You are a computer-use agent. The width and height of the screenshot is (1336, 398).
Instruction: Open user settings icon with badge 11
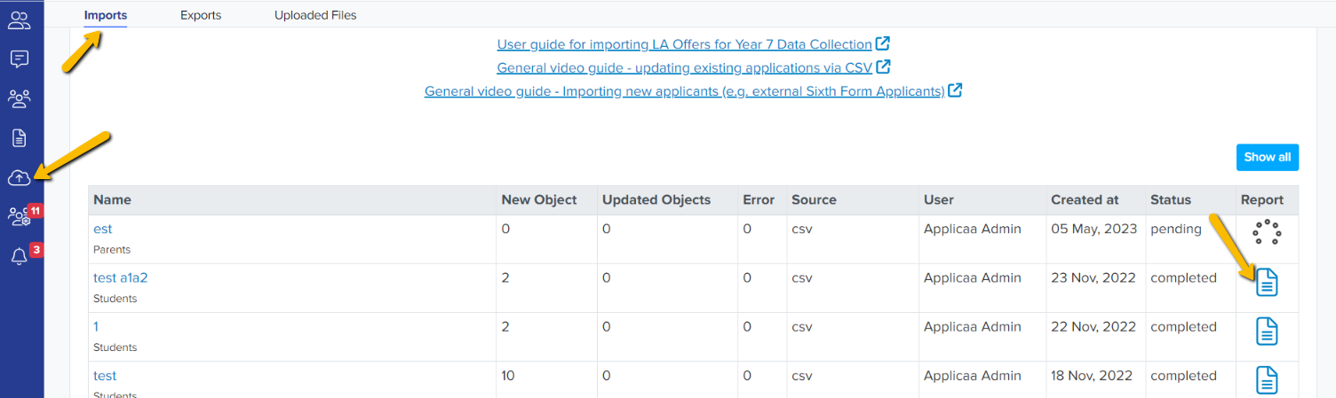pos(19,217)
